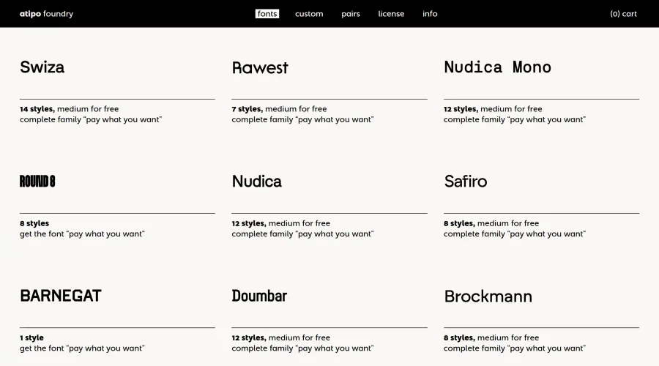This screenshot has height=366, width=659.
Task: Open the license page
Action: tap(391, 14)
